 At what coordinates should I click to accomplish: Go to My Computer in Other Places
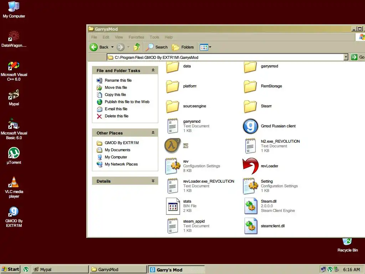click(x=116, y=157)
